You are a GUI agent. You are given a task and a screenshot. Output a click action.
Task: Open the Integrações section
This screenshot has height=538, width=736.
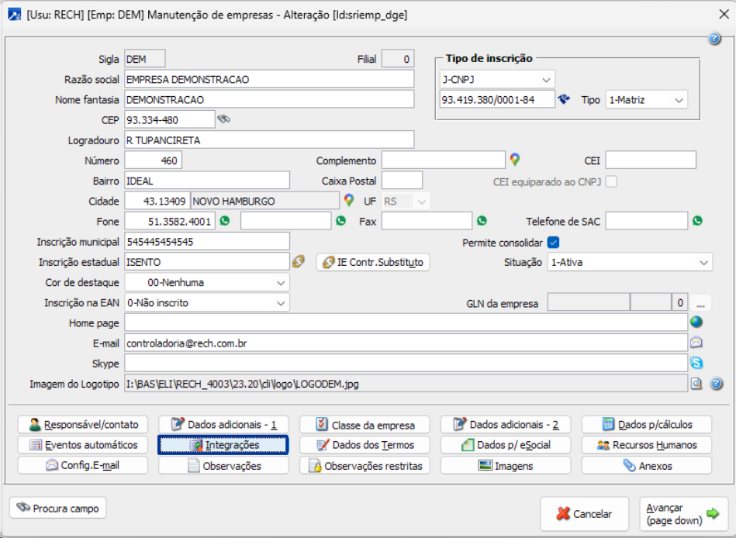[x=223, y=445]
